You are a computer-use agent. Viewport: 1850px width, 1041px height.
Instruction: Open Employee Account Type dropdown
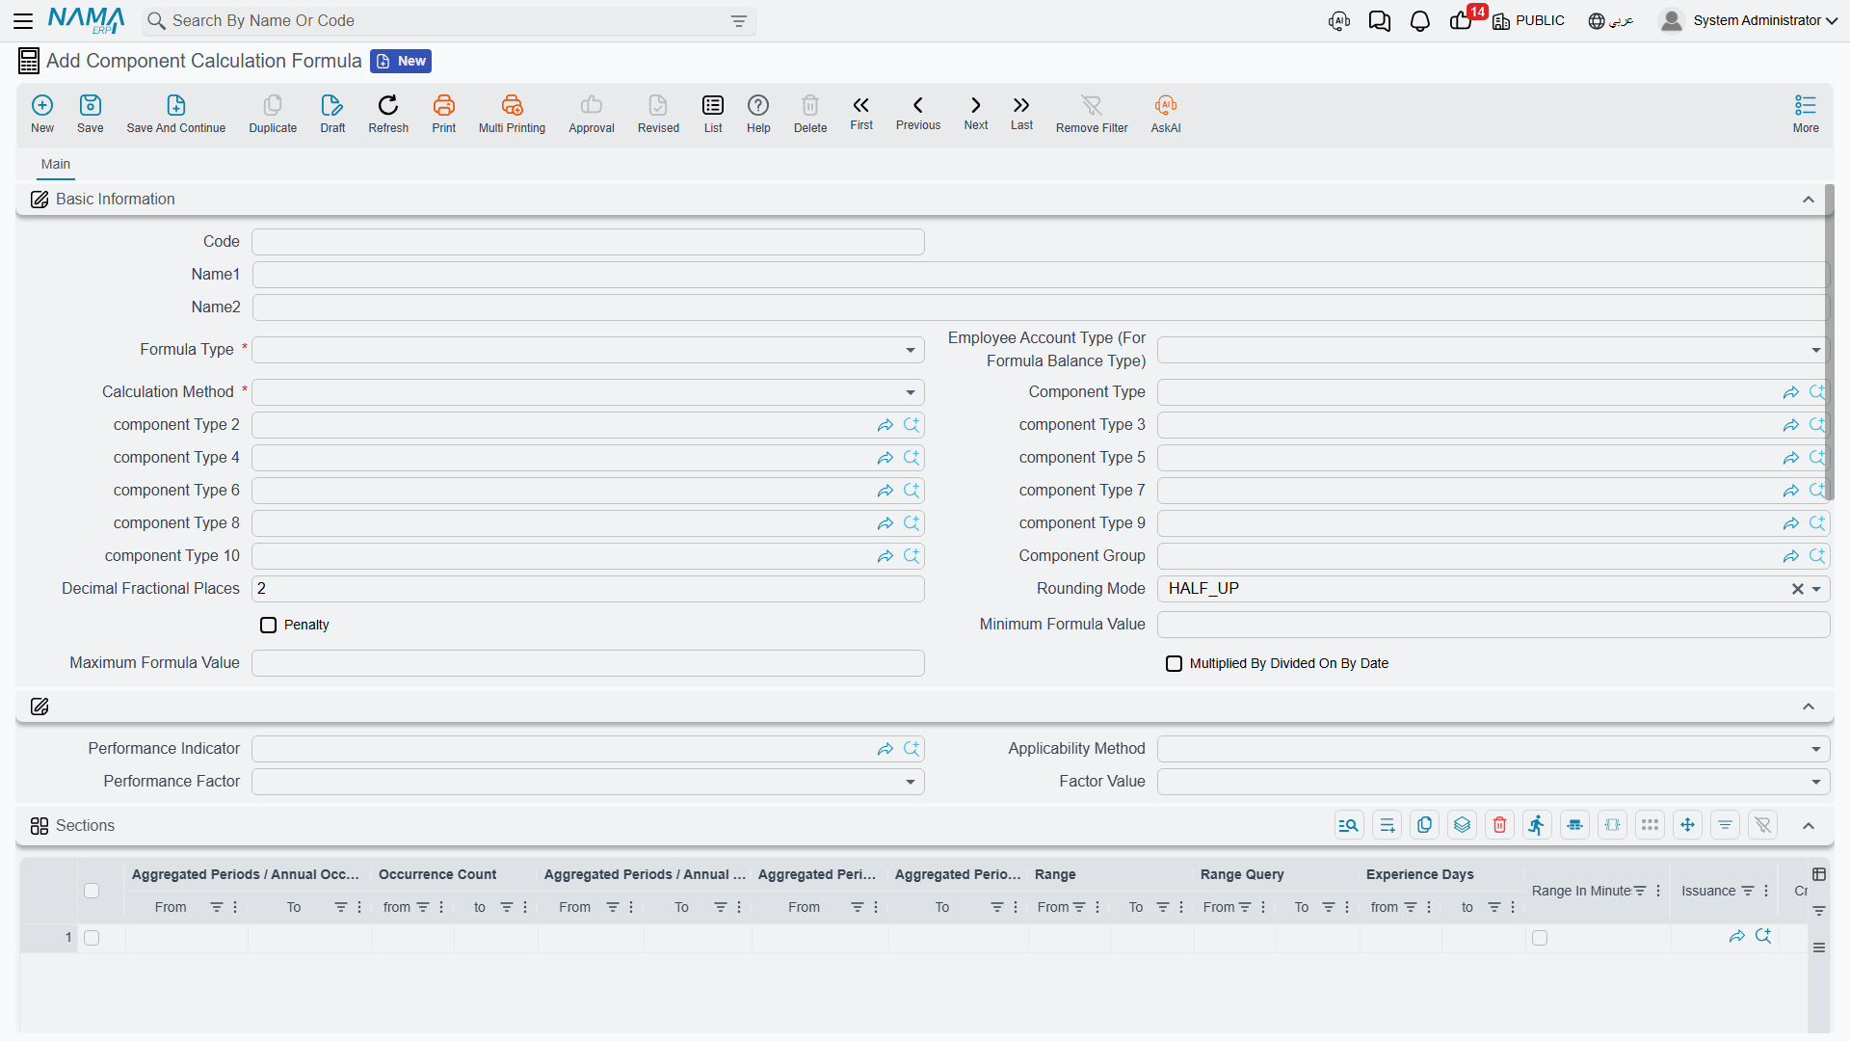coord(1815,350)
